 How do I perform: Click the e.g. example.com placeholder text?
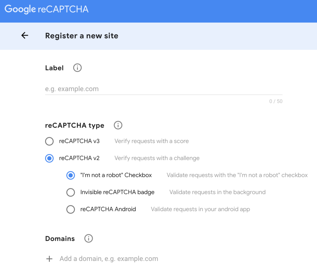pyautogui.click(x=72, y=89)
